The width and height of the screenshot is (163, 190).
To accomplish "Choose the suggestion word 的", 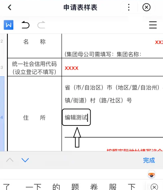I will [x=56, y=187].
